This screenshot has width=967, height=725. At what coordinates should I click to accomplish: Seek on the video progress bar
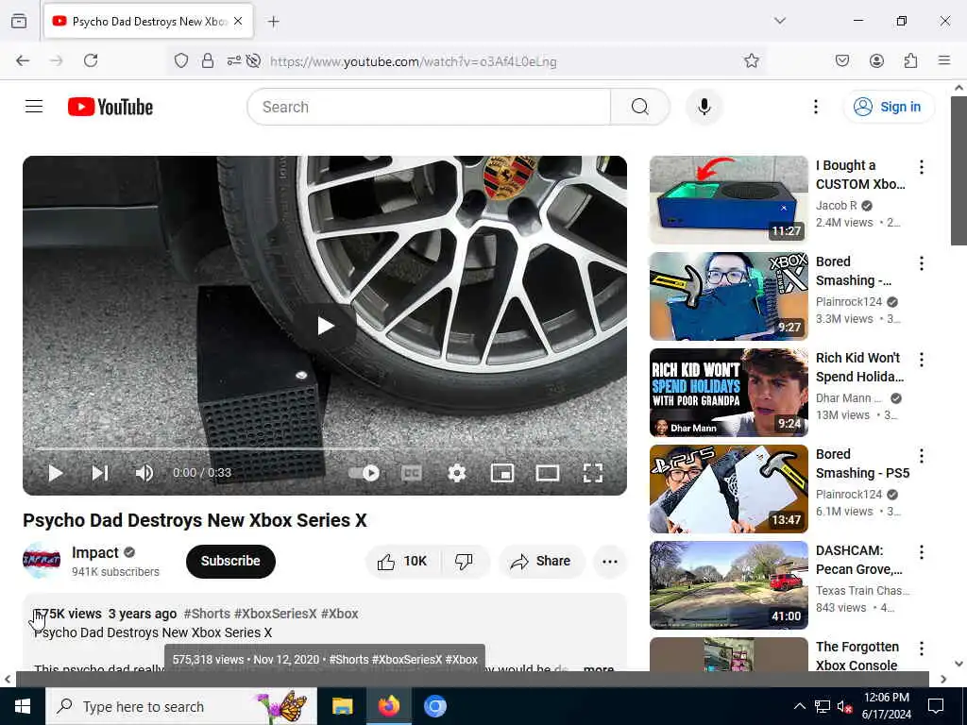(325, 448)
